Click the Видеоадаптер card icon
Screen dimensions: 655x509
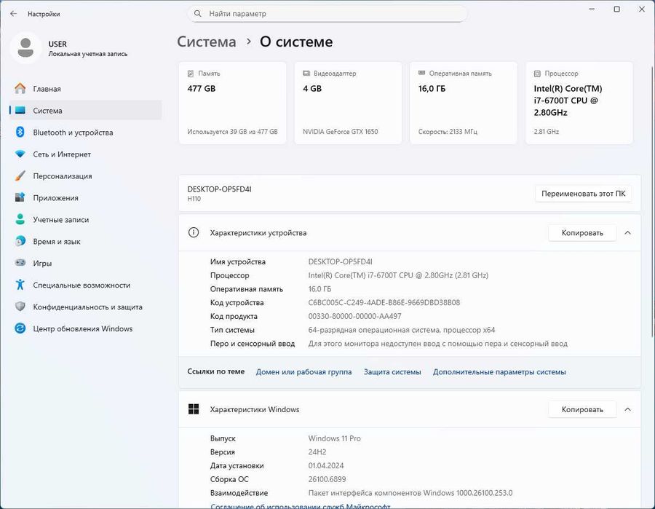pos(306,73)
